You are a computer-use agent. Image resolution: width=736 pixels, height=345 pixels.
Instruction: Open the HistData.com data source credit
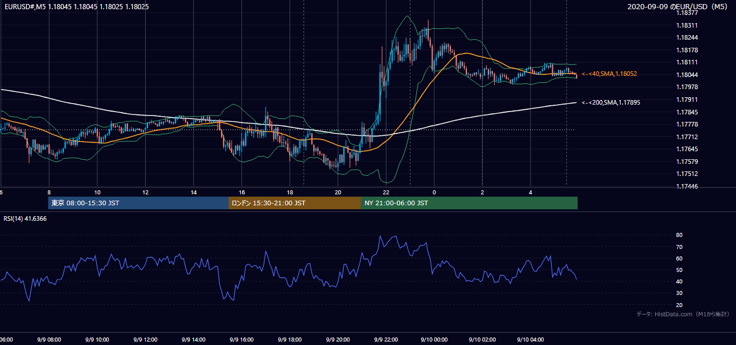pyautogui.click(x=683, y=314)
